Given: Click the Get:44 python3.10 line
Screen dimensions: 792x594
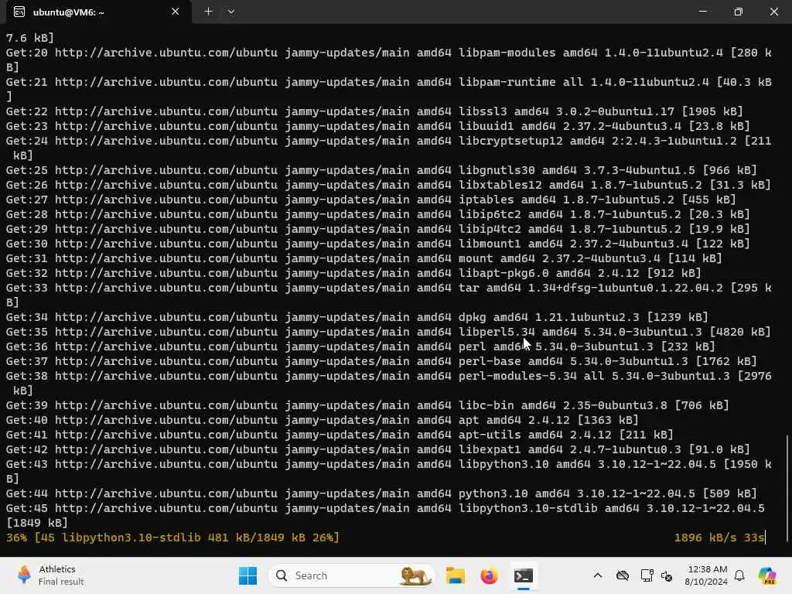Looking at the screenshot, I should click(x=381, y=493).
